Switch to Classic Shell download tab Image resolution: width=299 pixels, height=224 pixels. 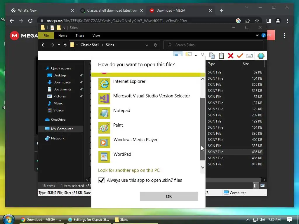pos(112,10)
